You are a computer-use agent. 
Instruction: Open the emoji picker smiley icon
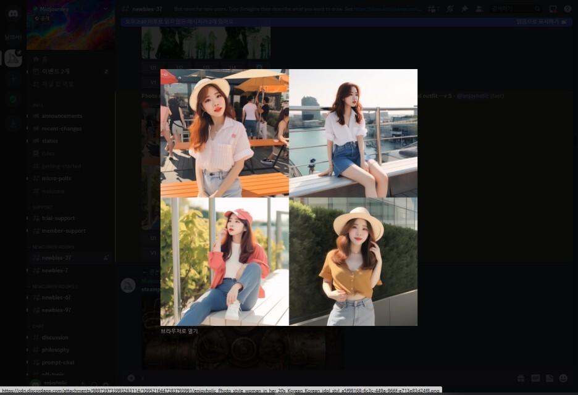[563, 378]
